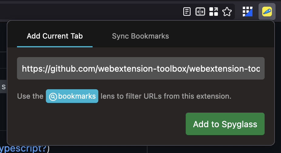Screen dimensions: 281x153
Task: Click the bookmarks lens tag
Action: point(72,96)
